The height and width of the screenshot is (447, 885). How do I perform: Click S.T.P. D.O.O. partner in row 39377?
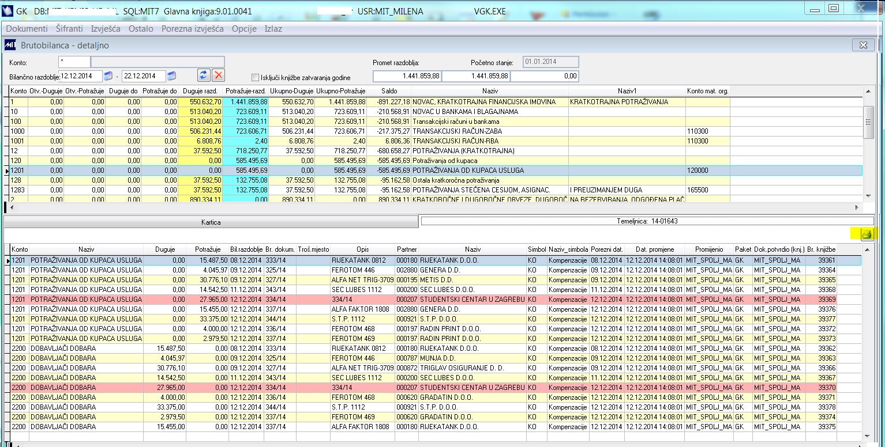(x=440, y=319)
